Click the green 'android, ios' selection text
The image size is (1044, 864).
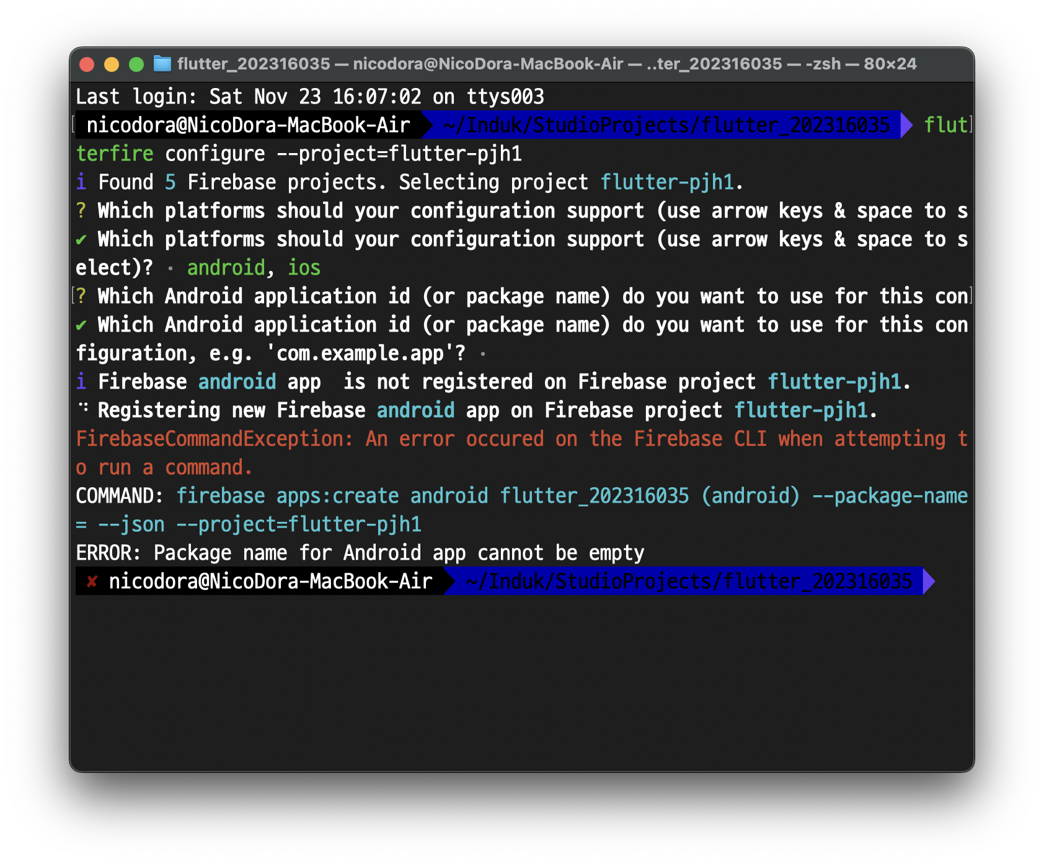(254, 268)
